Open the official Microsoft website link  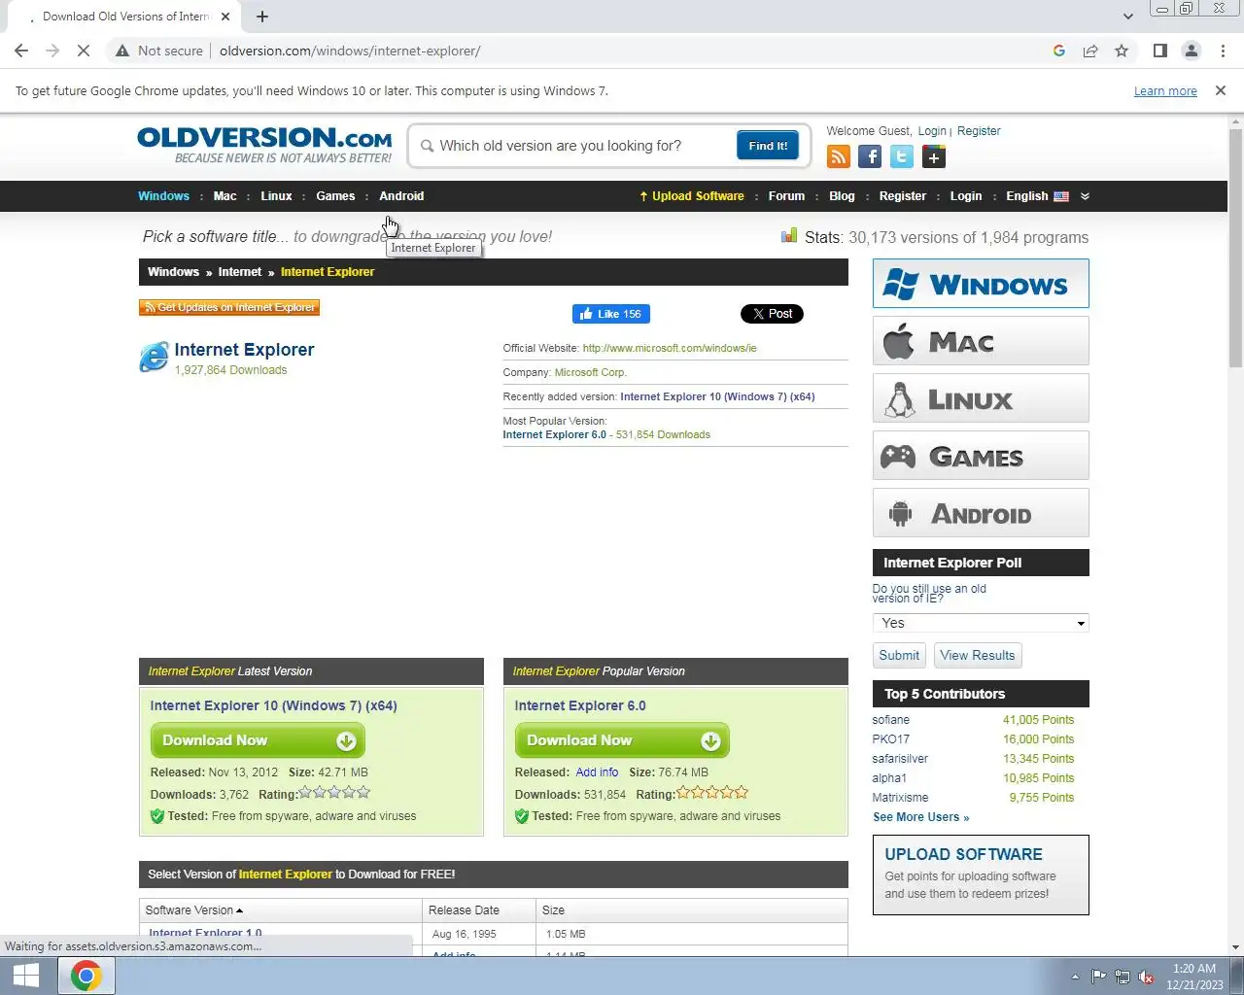pos(670,348)
